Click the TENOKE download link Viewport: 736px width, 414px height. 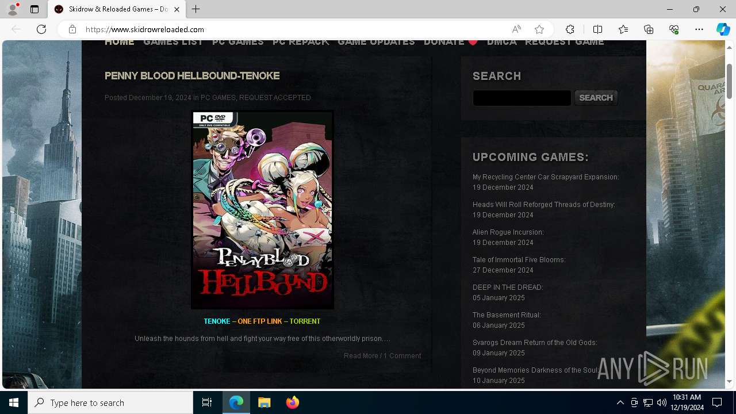click(x=217, y=321)
